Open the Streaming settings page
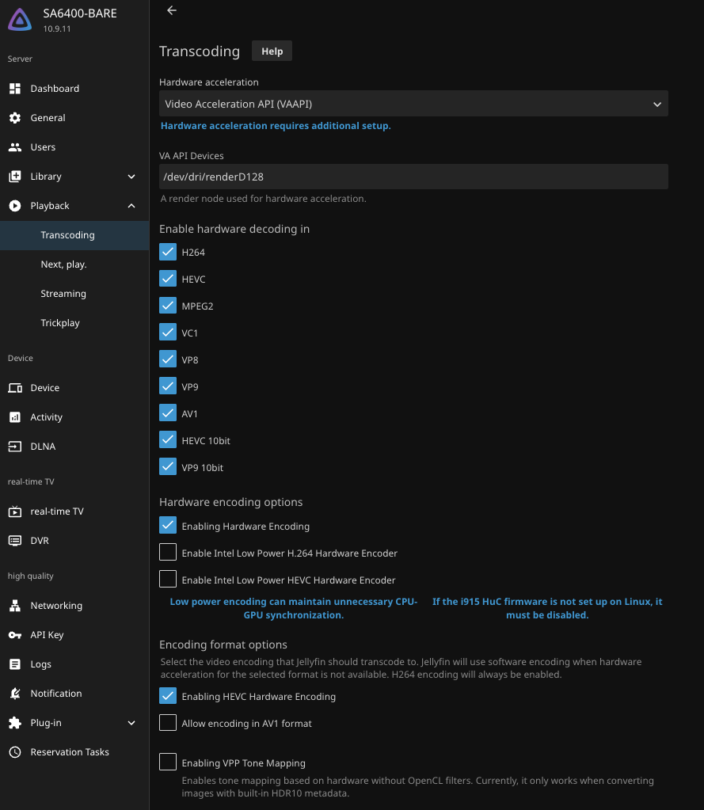Screen dimensions: 704x810 pos(63,293)
